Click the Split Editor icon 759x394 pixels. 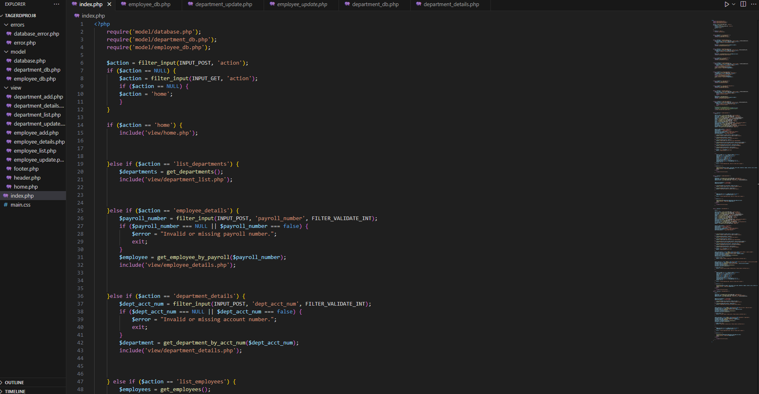(x=743, y=4)
